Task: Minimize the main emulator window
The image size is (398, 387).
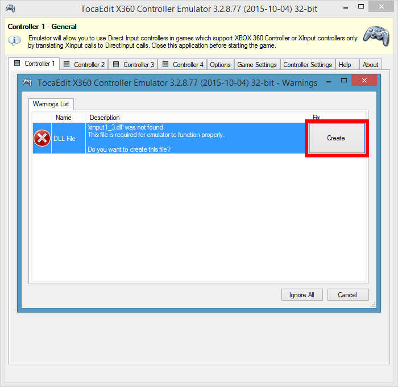Action: click(x=346, y=8)
